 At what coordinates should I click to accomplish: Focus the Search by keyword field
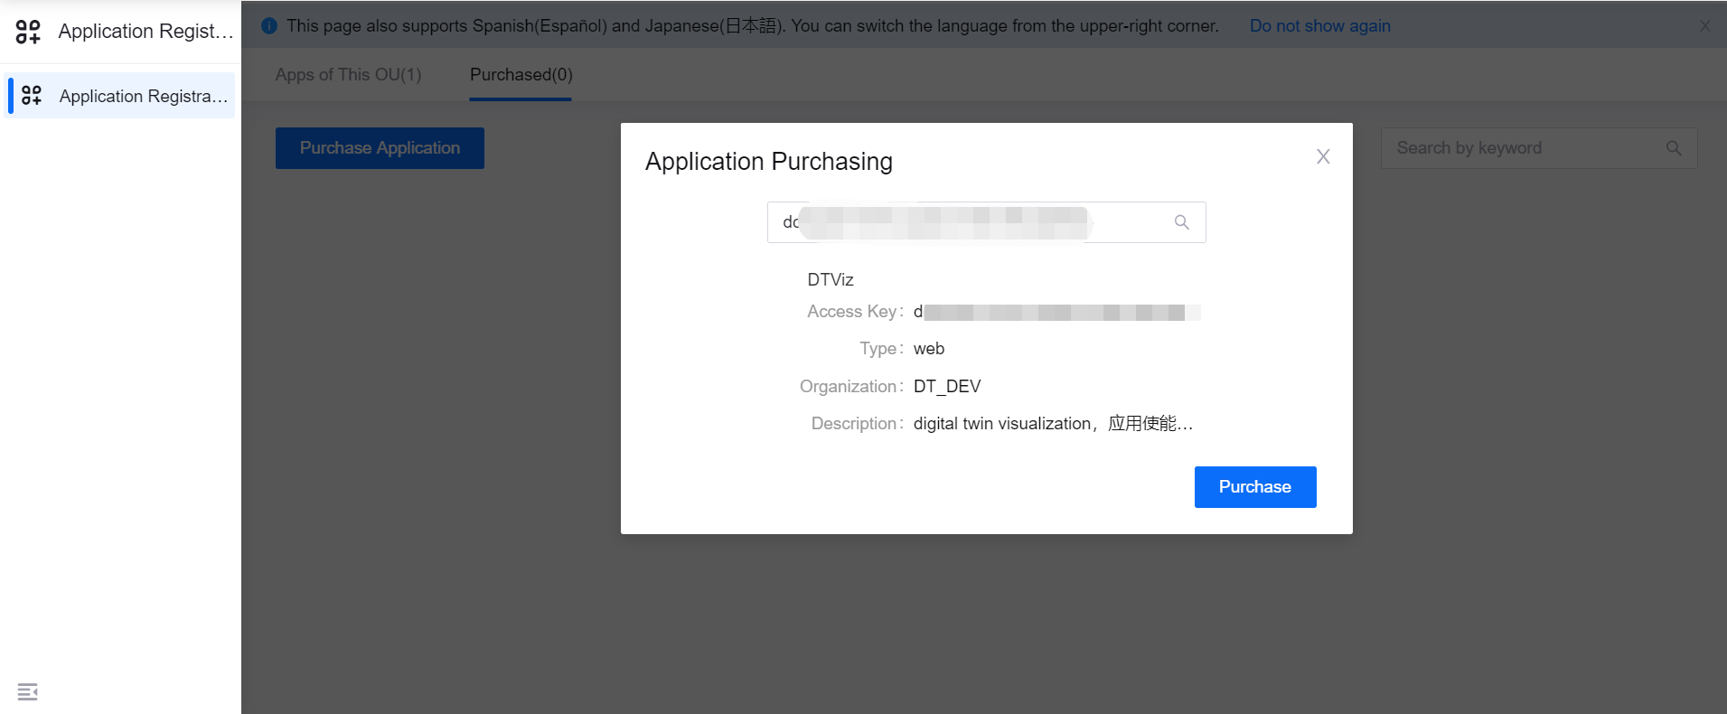click(x=1538, y=148)
